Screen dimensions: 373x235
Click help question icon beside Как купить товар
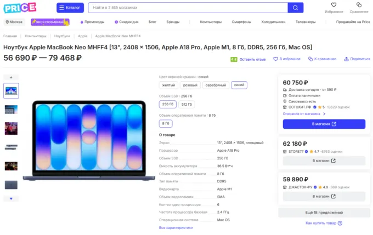[x=340, y=223]
